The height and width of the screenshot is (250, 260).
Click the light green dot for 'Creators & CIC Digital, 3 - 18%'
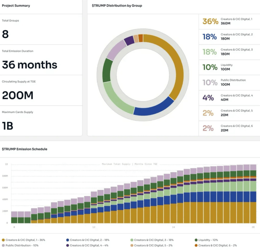coord(132,240)
